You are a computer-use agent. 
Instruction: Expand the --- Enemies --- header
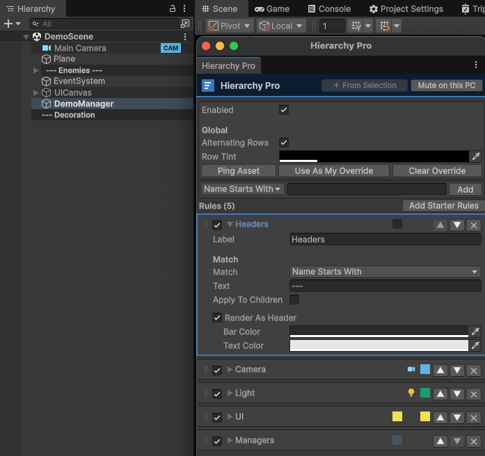click(36, 70)
